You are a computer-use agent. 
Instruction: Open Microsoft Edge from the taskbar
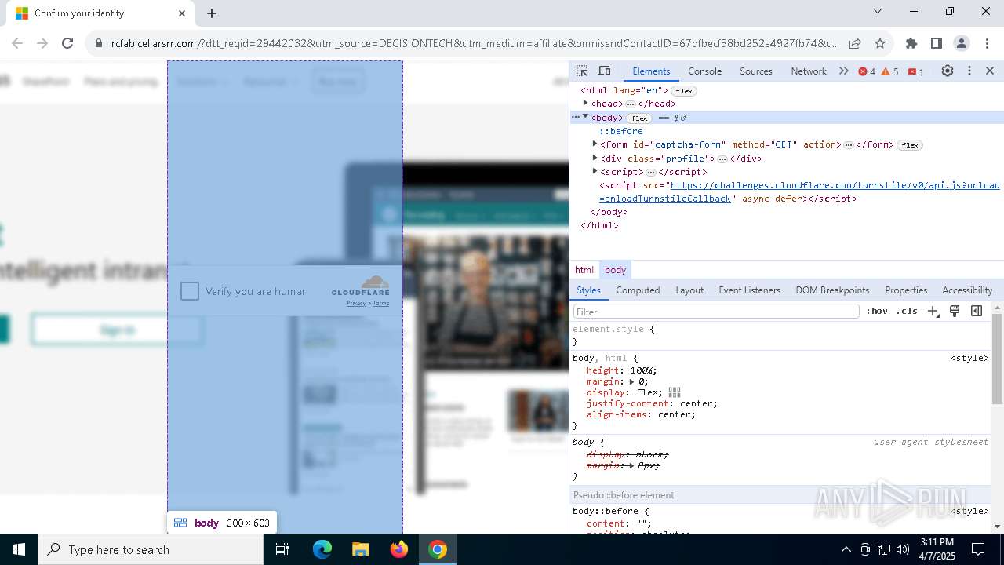tap(322, 549)
